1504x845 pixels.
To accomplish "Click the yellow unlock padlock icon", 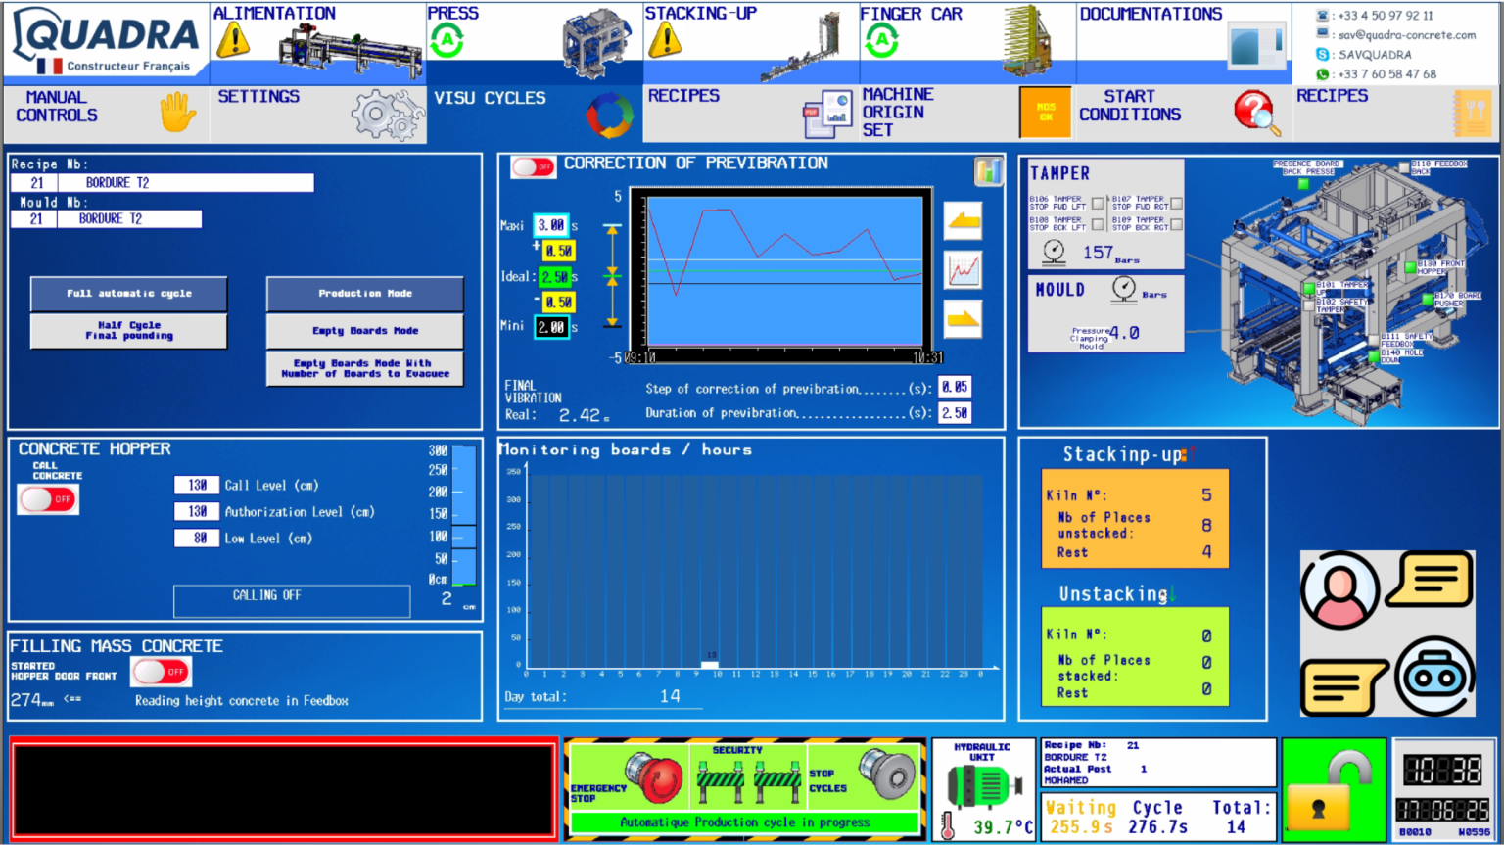I will coord(1334,789).
